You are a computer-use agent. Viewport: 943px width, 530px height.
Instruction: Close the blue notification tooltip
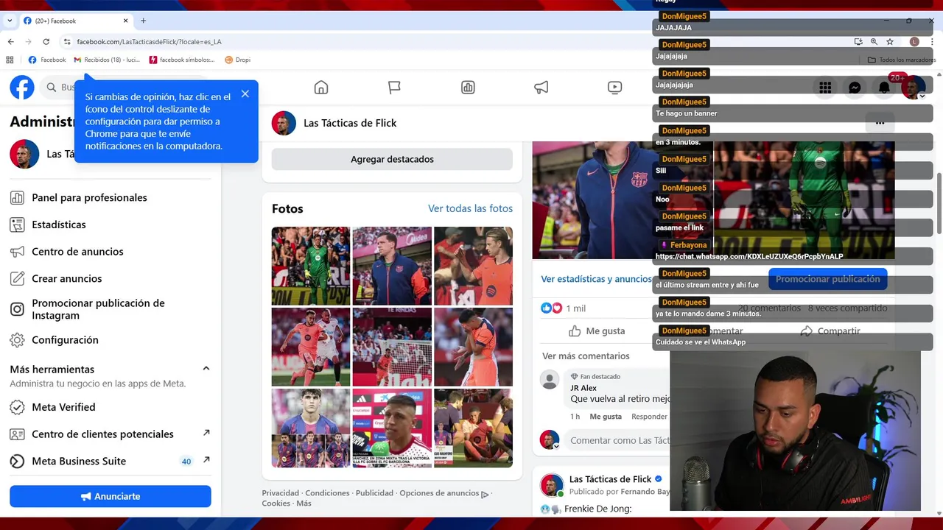[245, 93]
